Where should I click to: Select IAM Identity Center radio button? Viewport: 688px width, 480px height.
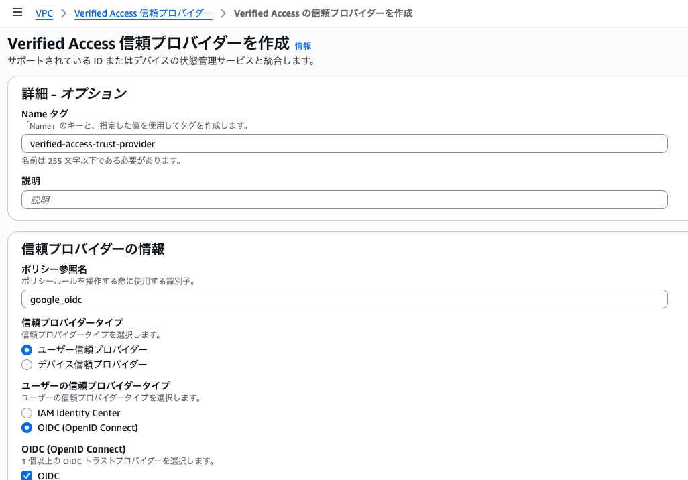click(26, 412)
